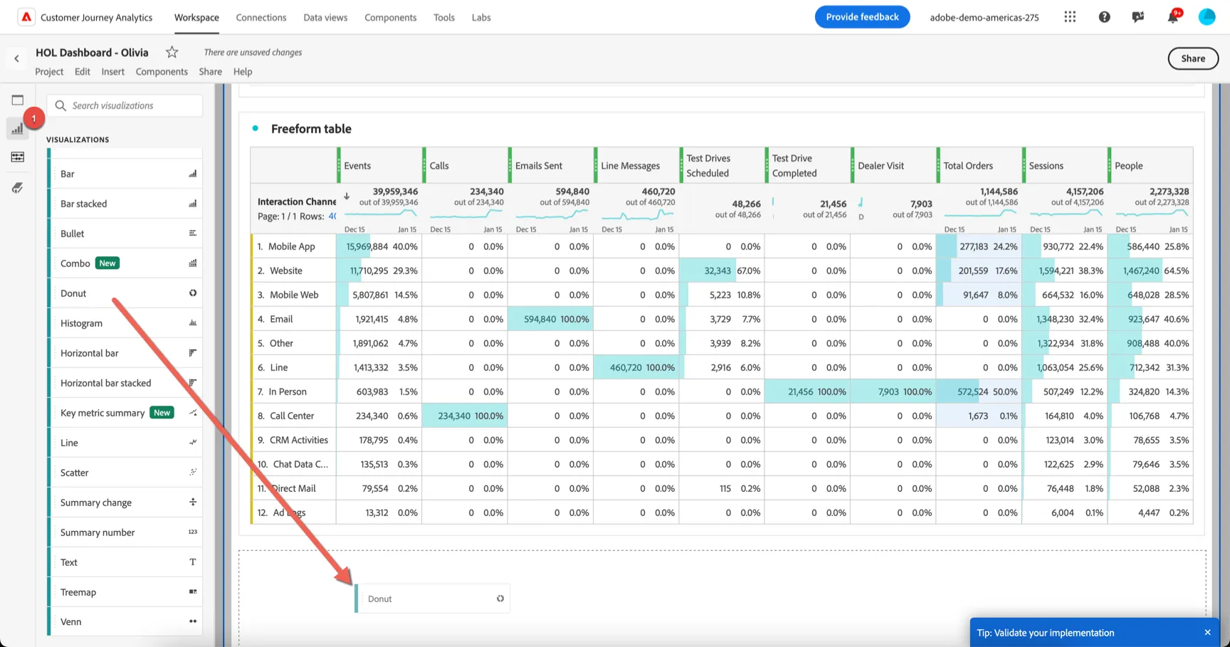1230x647 pixels.
Task: Select the Summary change visualization
Action: [x=125, y=503]
